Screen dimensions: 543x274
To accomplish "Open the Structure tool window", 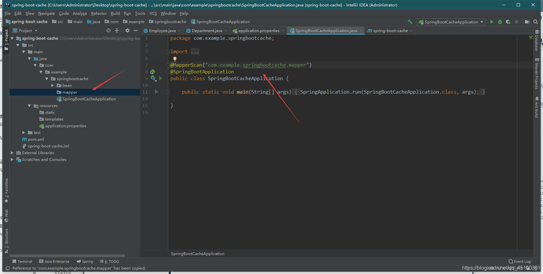I will (6, 241).
